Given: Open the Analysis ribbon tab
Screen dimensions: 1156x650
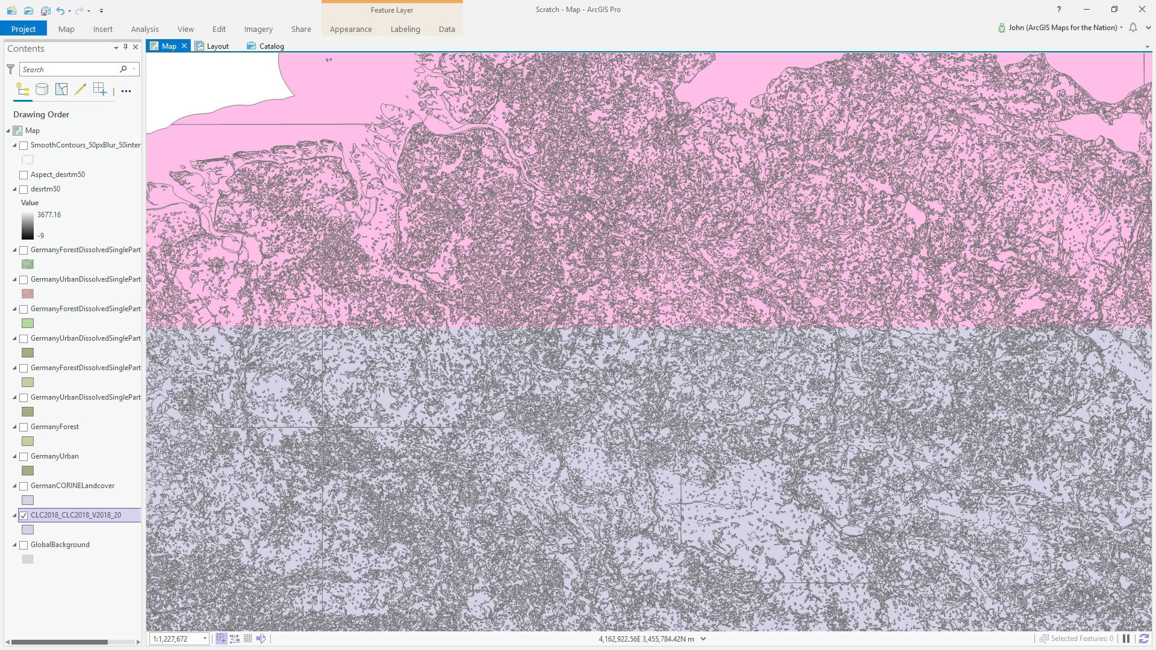Looking at the screenshot, I should coord(144,29).
